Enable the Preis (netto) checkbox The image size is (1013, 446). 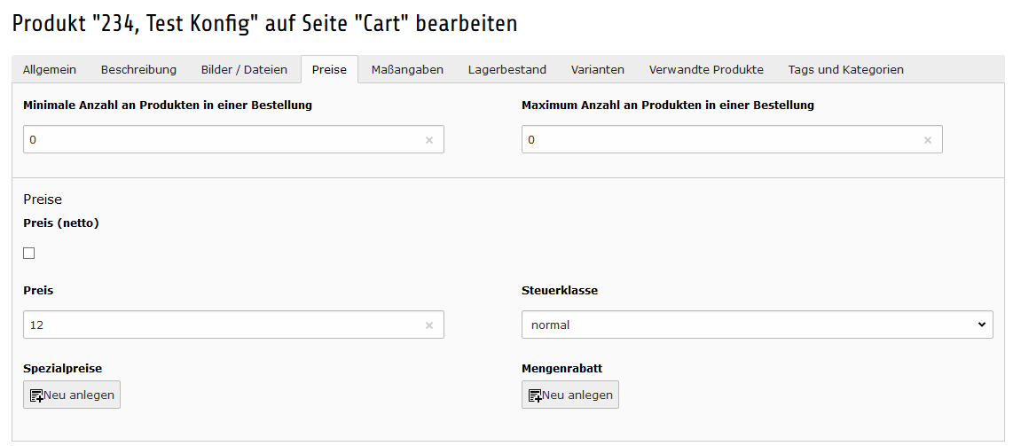[x=29, y=254]
